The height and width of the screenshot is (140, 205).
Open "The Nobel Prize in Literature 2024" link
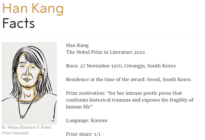point(105,52)
